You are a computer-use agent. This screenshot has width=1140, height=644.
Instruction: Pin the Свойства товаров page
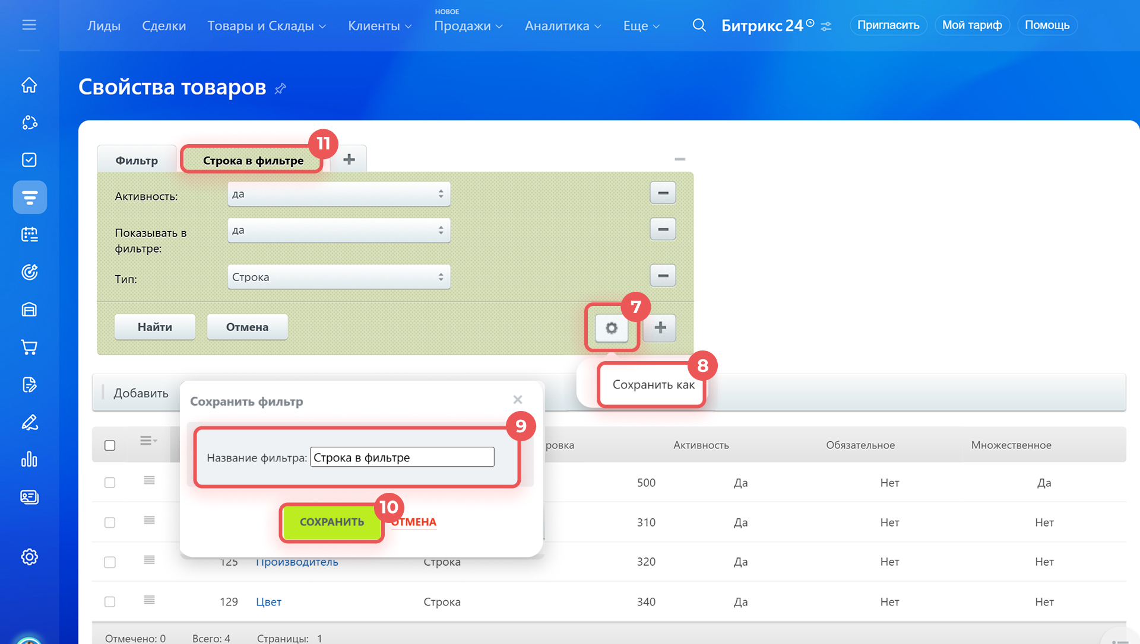coord(280,89)
